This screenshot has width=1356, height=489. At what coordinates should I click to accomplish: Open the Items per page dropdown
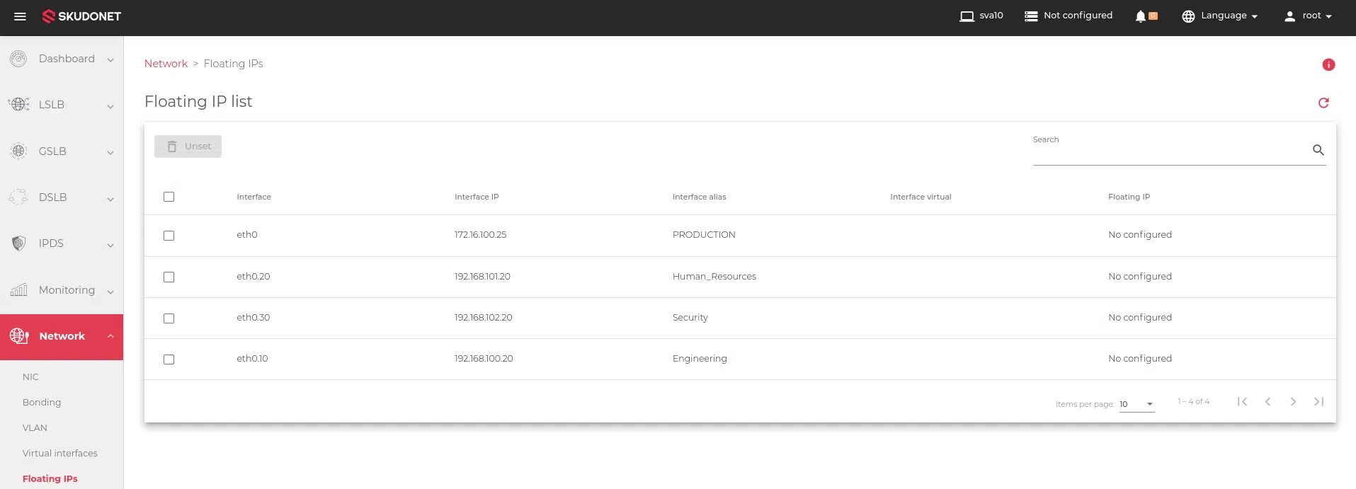tap(1136, 404)
